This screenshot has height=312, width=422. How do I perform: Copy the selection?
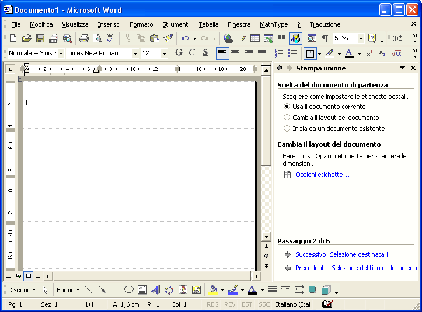click(141, 38)
